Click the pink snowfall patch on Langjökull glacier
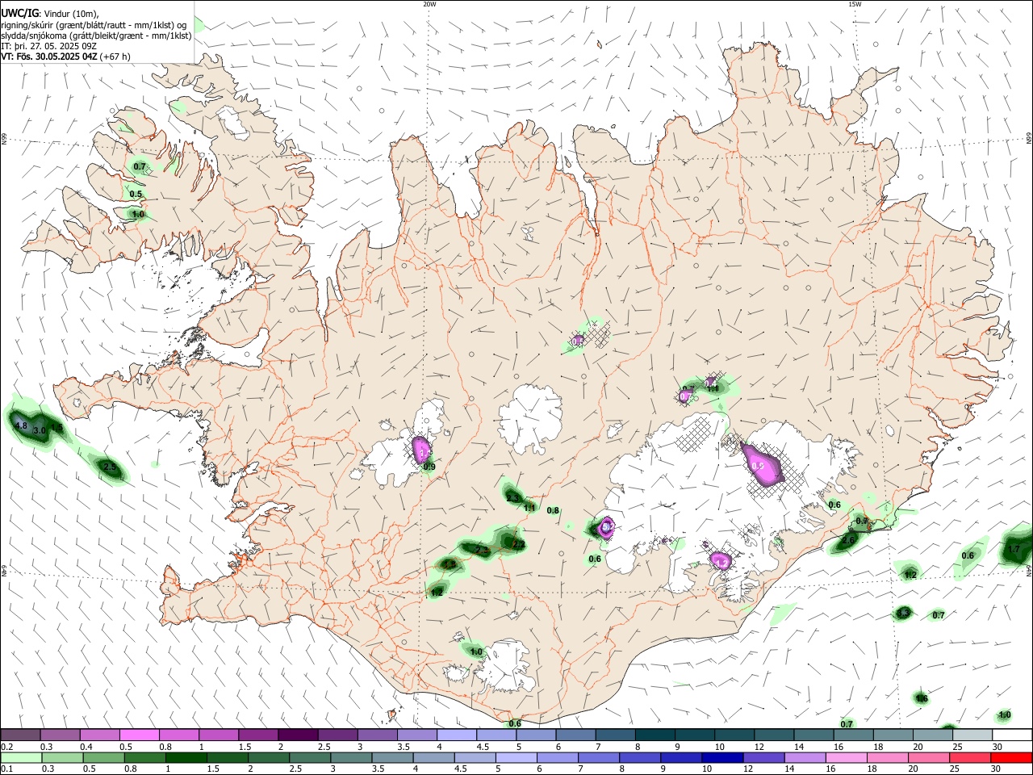The width and height of the screenshot is (1033, 775). pyautogui.click(x=421, y=449)
